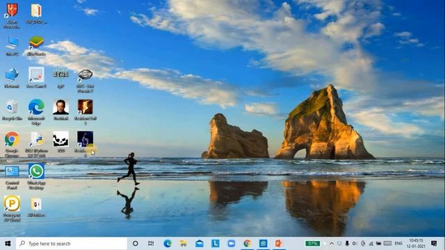Open the Action Center notification icon
Screen dimensions: 445x250
pos(434,244)
